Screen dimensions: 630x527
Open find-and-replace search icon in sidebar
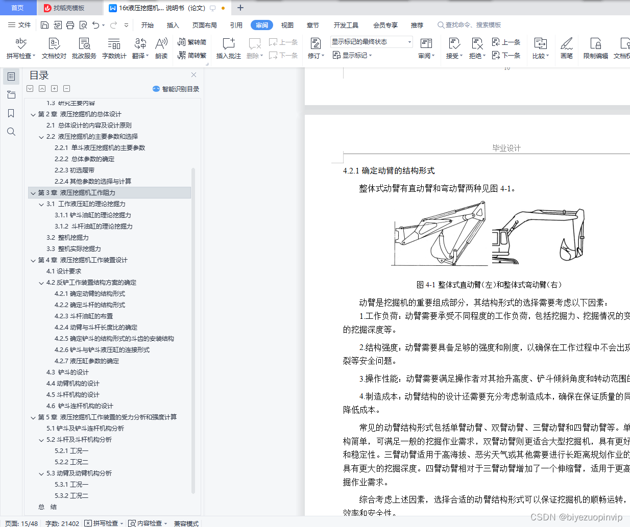tap(11, 132)
